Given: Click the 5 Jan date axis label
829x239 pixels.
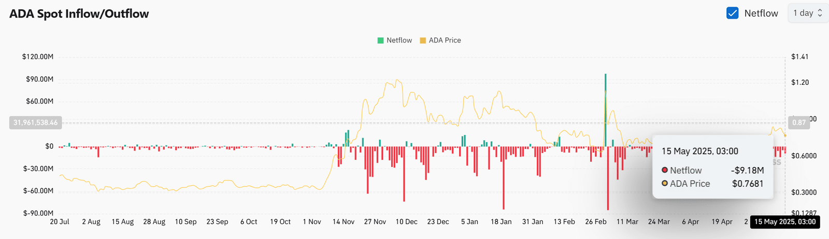Looking at the screenshot, I should tap(469, 222).
